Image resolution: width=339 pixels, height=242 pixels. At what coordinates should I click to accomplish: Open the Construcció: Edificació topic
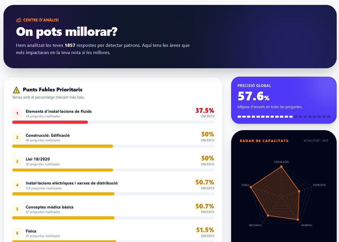47,135
